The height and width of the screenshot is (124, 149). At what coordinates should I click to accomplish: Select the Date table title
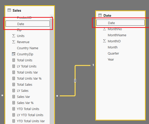coord(107,15)
